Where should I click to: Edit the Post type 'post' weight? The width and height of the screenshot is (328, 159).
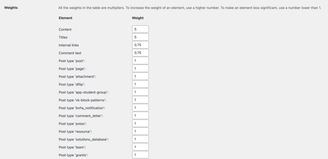tap(140, 61)
